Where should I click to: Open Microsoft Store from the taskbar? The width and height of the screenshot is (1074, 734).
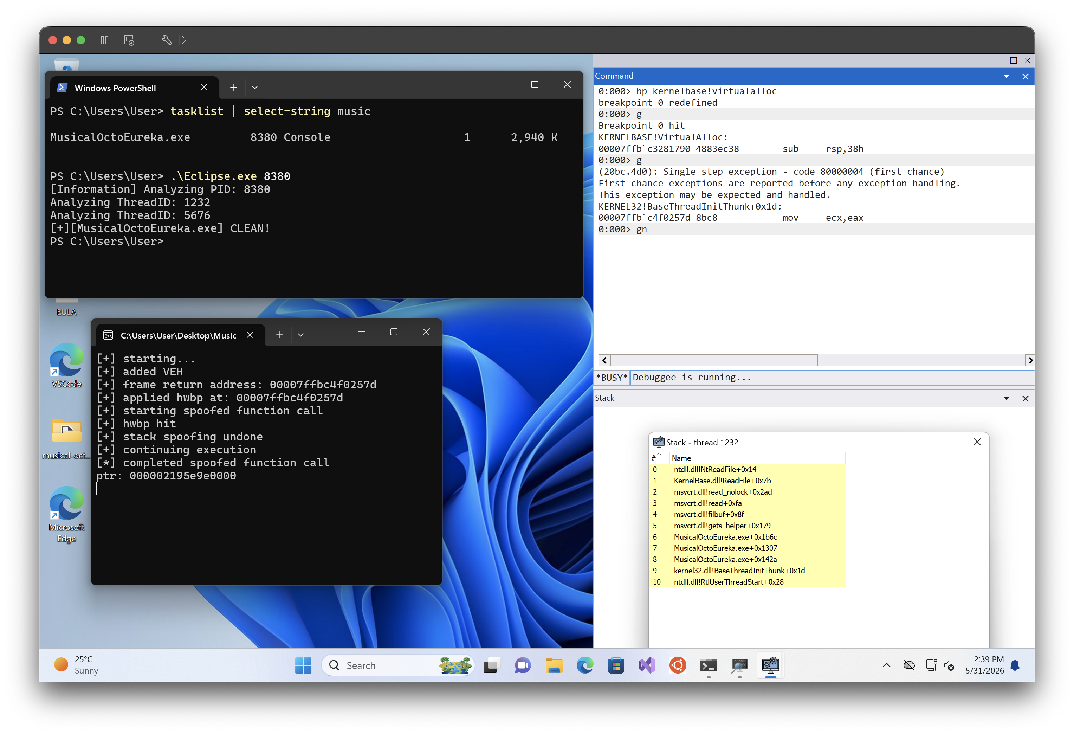(616, 665)
